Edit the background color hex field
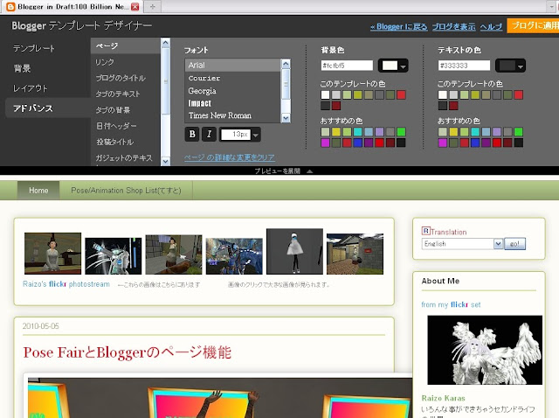This screenshot has height=418, width=559. (x=347, y=66)
